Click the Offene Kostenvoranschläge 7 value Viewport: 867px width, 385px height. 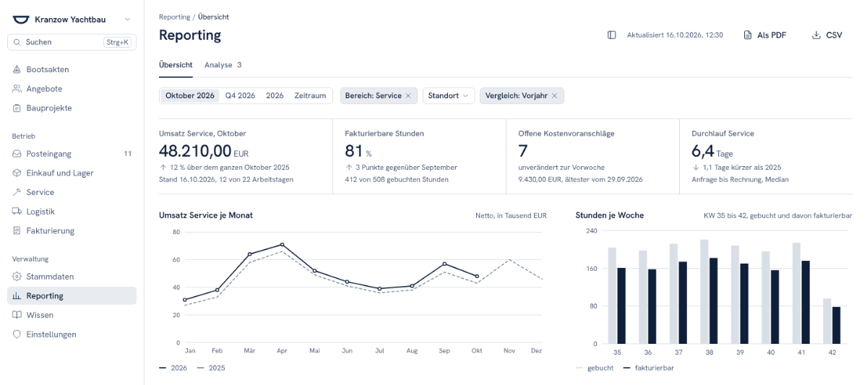523,151
